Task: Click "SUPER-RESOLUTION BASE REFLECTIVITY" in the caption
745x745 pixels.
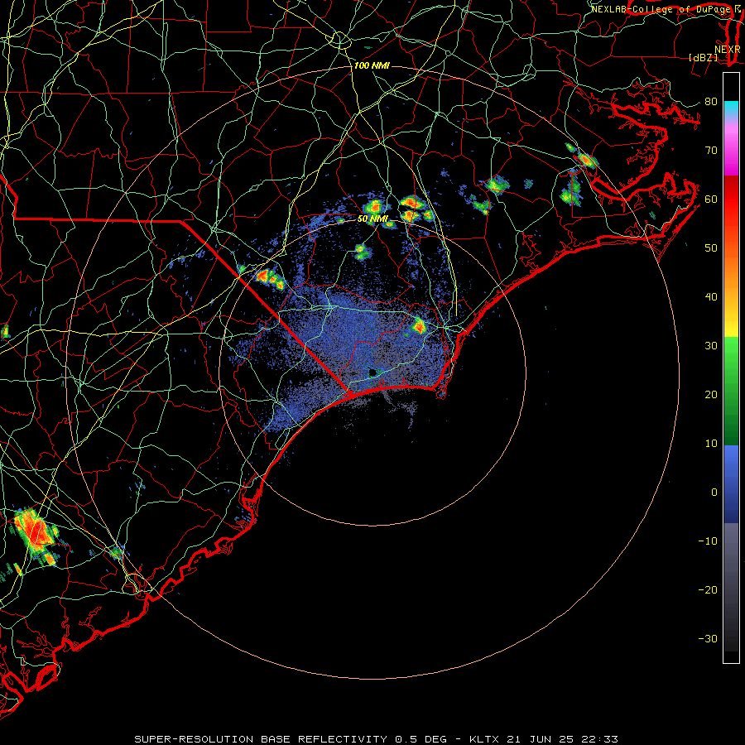Action: (261, 739)
